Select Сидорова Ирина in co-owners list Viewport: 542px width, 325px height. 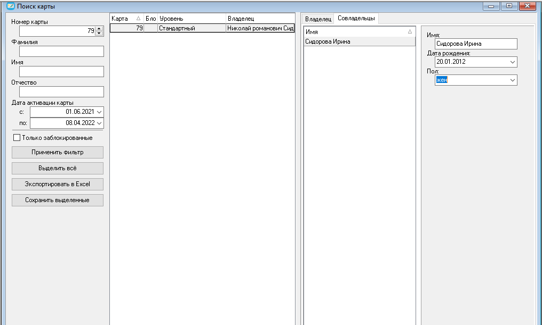pyautogui.click(x=360, y=41)
